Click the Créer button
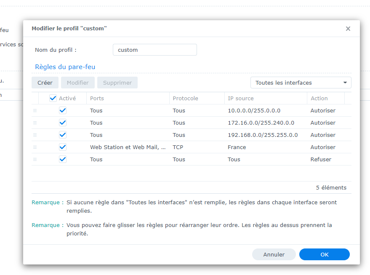This screenshot has height=275, width=370. point(45,83)
